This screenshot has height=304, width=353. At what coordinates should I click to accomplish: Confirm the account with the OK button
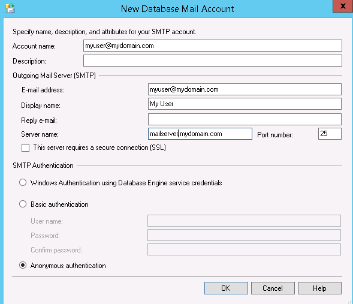pyautogui.click(x=226, y=288)
